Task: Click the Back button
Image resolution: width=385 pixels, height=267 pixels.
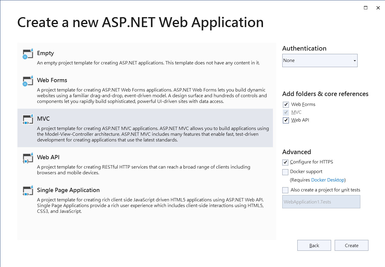Action: coord(314,245)
